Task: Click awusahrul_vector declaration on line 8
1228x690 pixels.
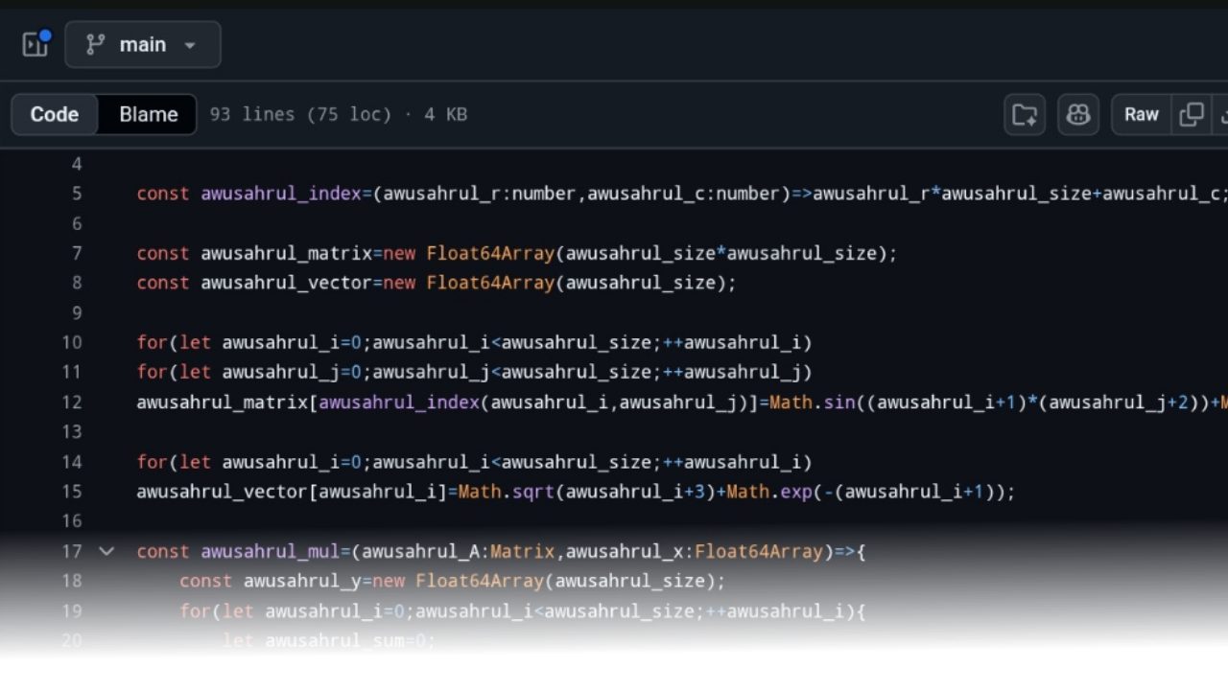Action: click(286, 283)
